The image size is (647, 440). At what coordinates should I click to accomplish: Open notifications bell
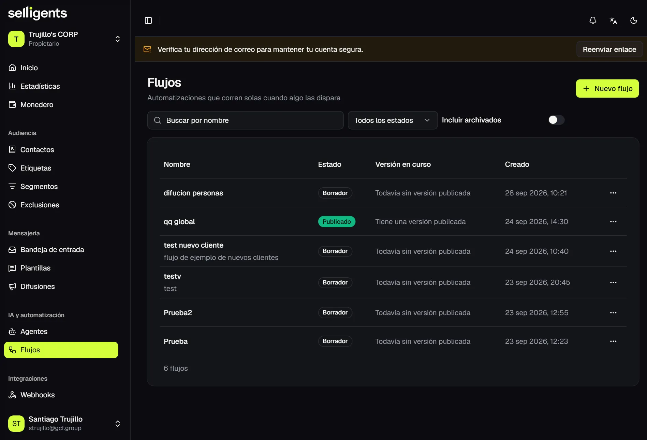click(x=593, y=20)
